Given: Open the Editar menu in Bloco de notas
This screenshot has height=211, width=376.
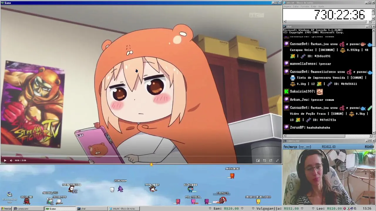Looking at the screenshot, I should pyautogui.click(x=296, y=6).
